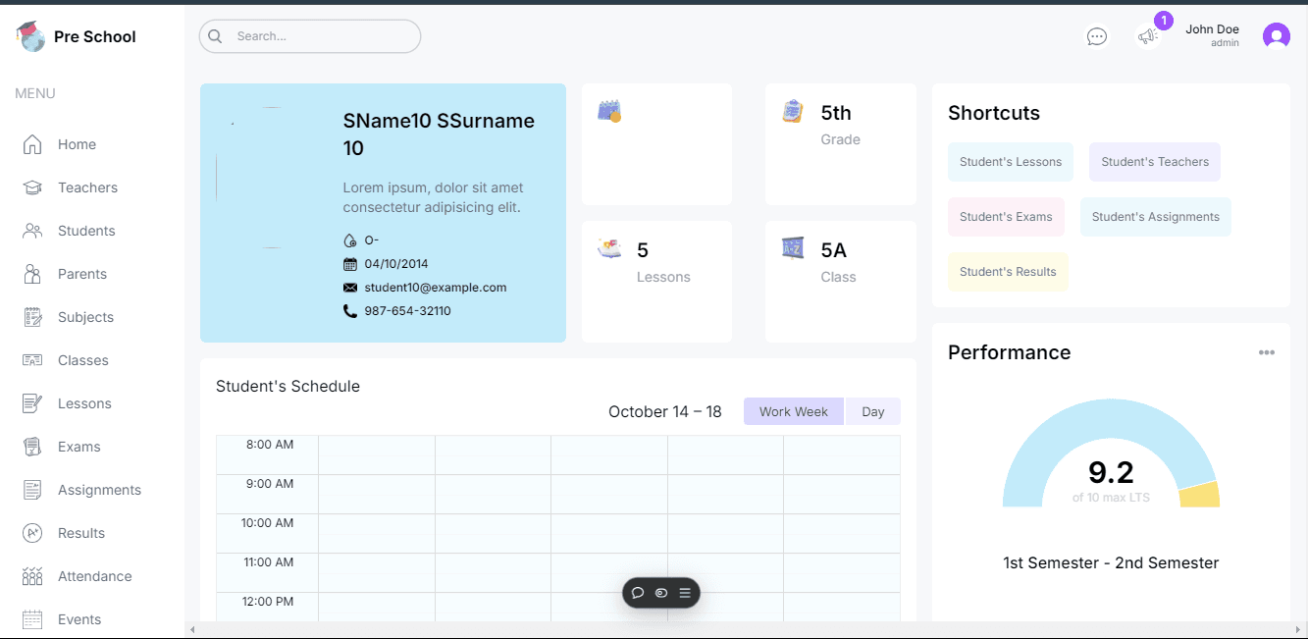Switch schedule view to Day
This screenshot has width=1308, height=639.
(x=872, y=410)
